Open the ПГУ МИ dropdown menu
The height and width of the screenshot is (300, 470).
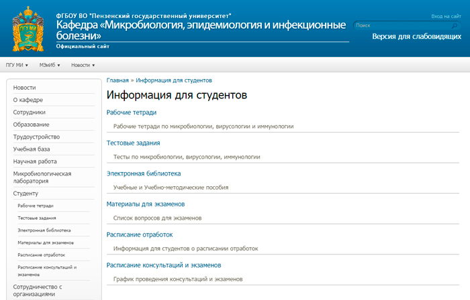(x=17, y=65)
